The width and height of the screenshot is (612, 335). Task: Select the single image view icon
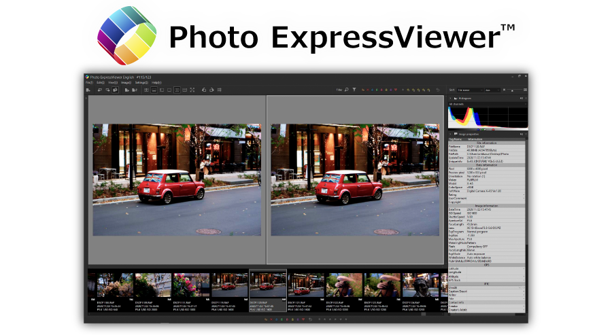(x=169, y=90)
